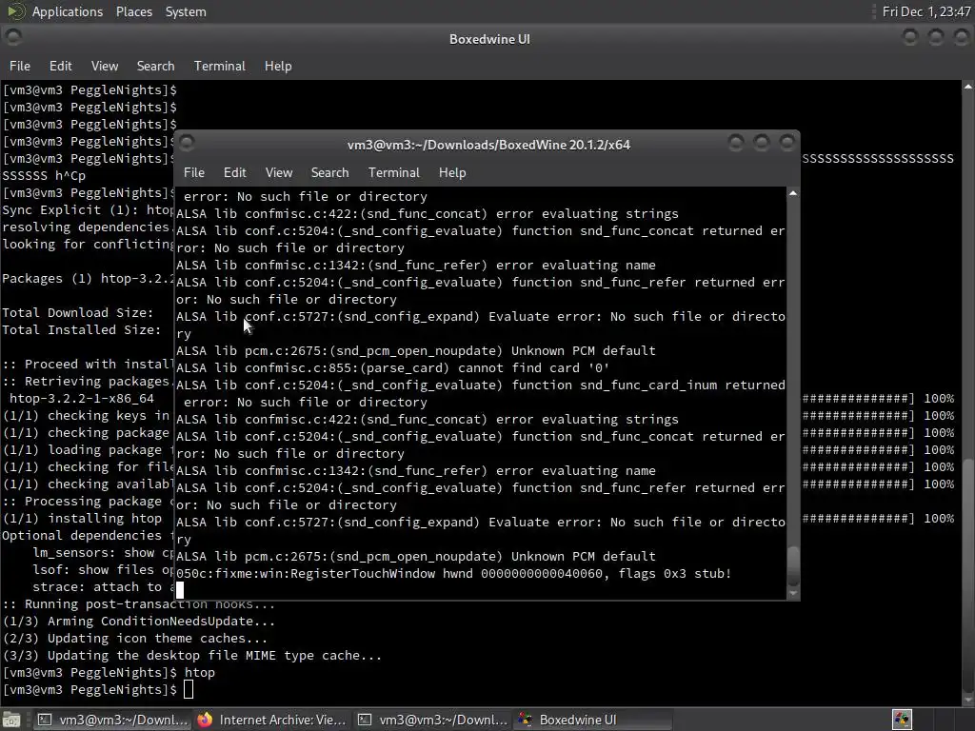
Task: Click scroll-down arrow in front terminal scrollbar
Action: [x=793, y=594]
